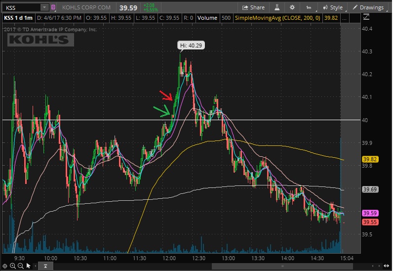393x271 pixels.
Task: Click the zoom in magnifier icon
Action: tap(13, 266)
